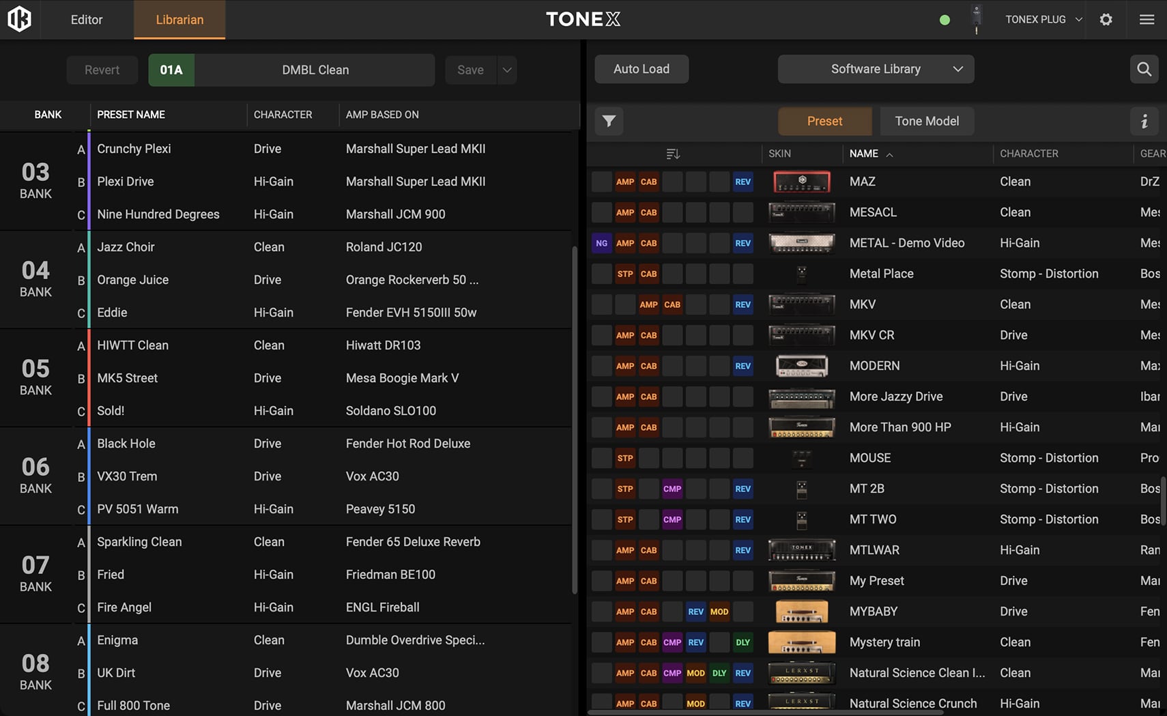Click the search magnifier icon
This screenshot has width=1167, height=716.
(1144, 69)
